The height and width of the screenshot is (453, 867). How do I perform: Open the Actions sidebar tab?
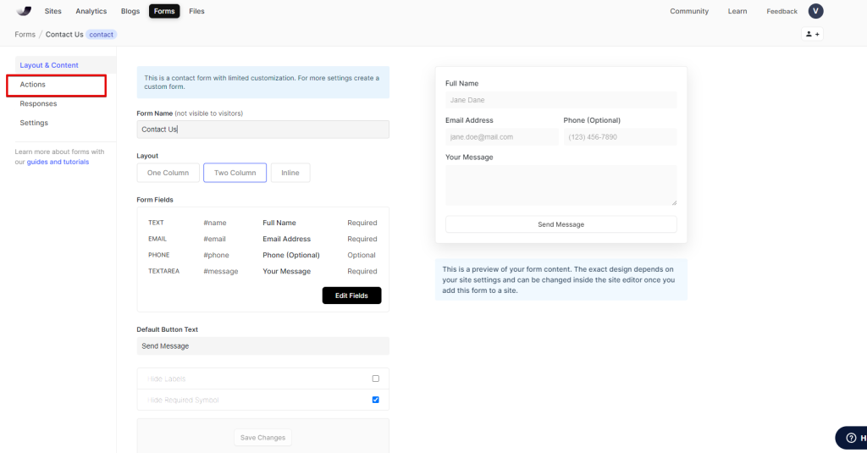pyautogui.click(x=33, y=85)
